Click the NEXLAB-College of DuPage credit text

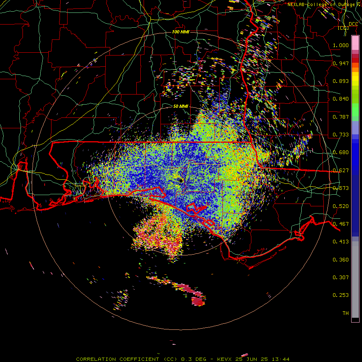[324, 4]
